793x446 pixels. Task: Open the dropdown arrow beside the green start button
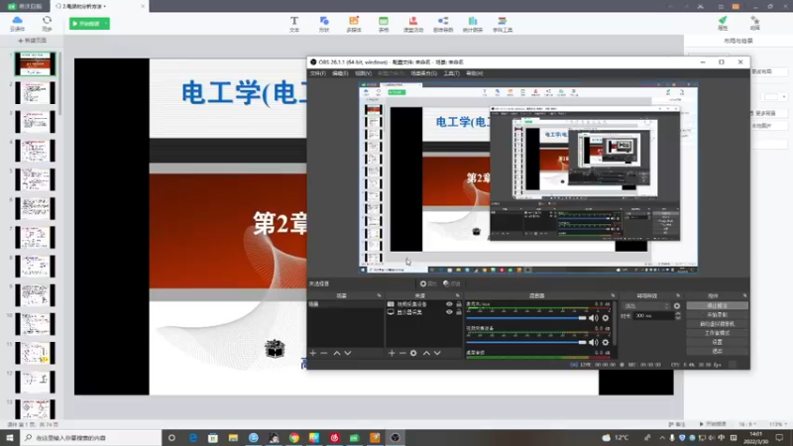pos(106,23)
